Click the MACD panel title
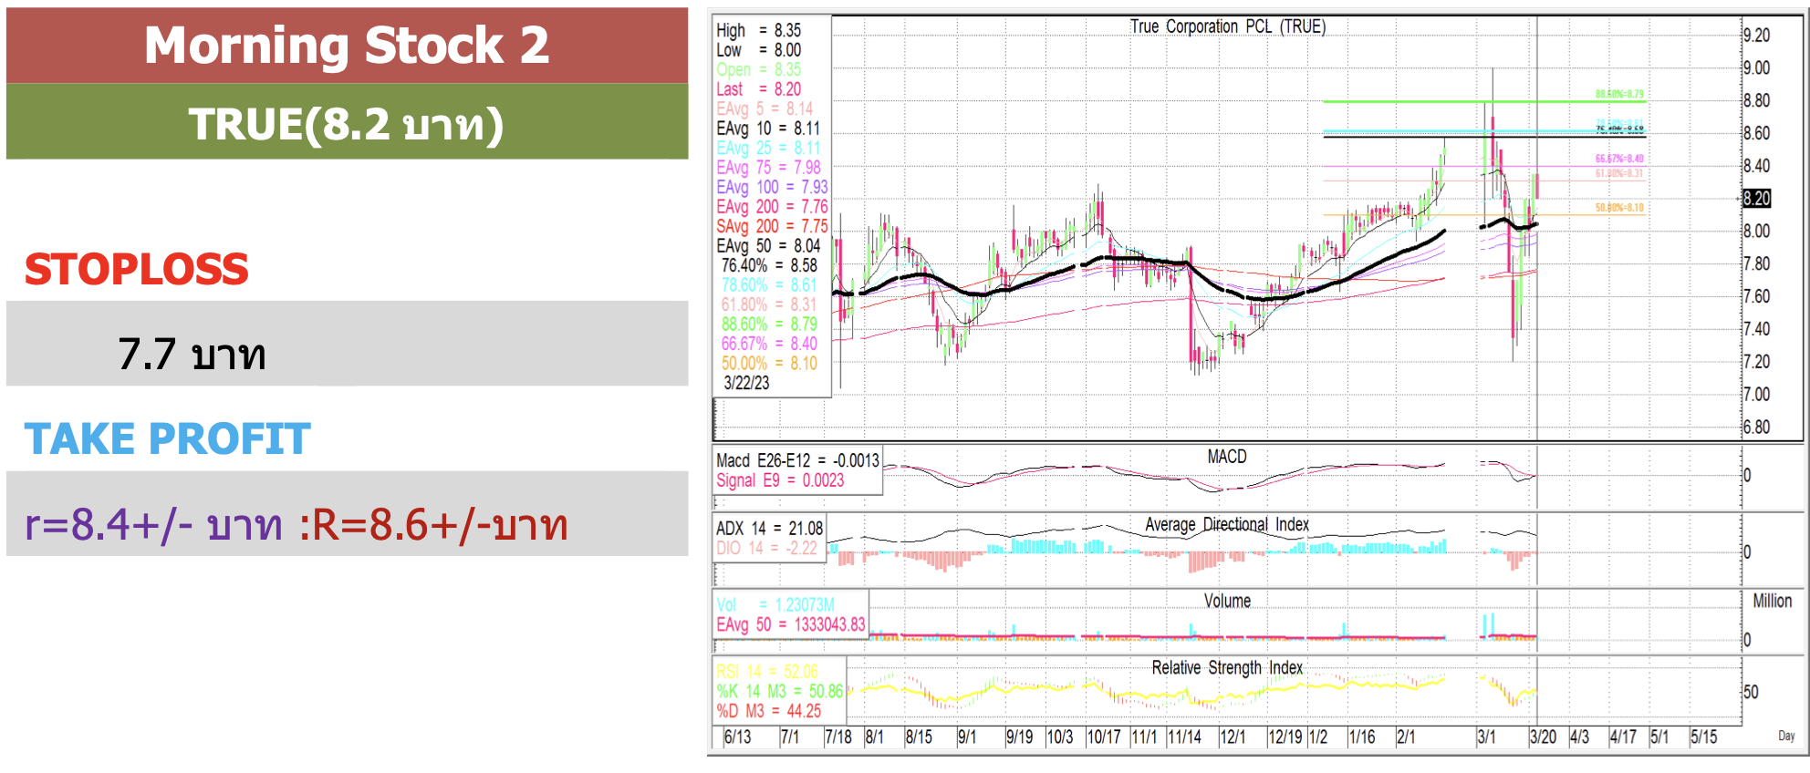 (x=1227, y=456)
